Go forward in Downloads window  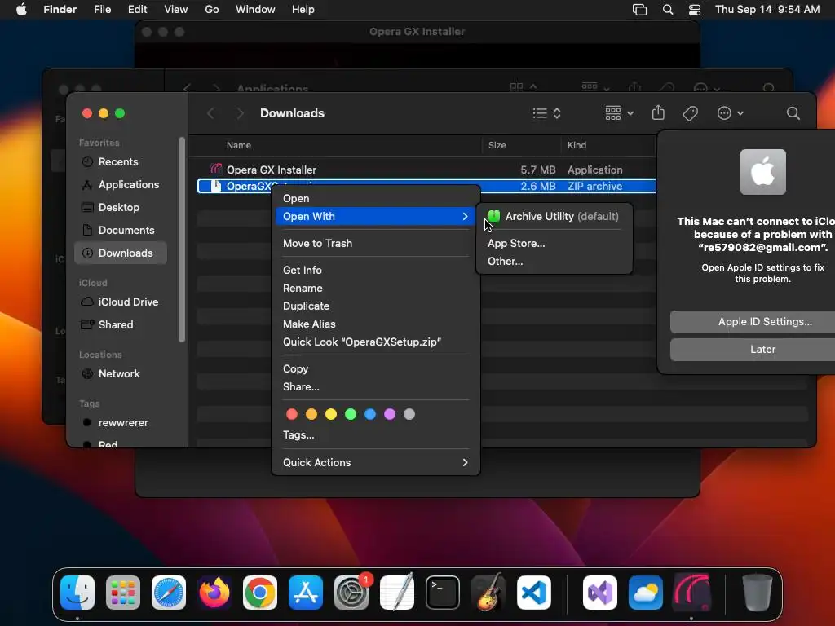click(x=240, y=112)
